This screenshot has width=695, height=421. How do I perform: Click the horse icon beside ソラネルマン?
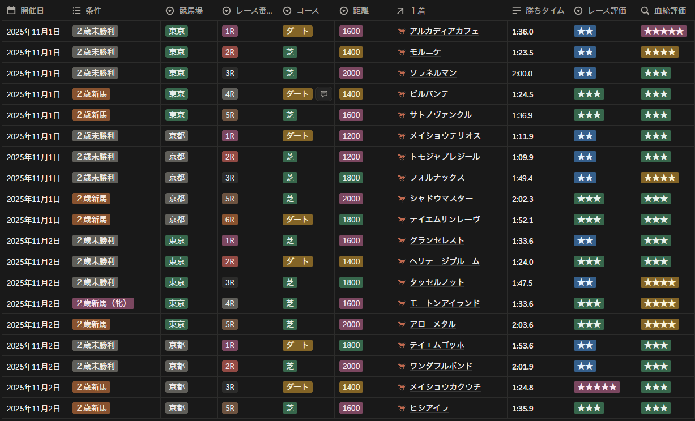tap(402, 74)
